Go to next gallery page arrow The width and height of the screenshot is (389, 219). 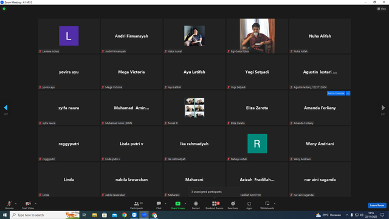point(383,108)
